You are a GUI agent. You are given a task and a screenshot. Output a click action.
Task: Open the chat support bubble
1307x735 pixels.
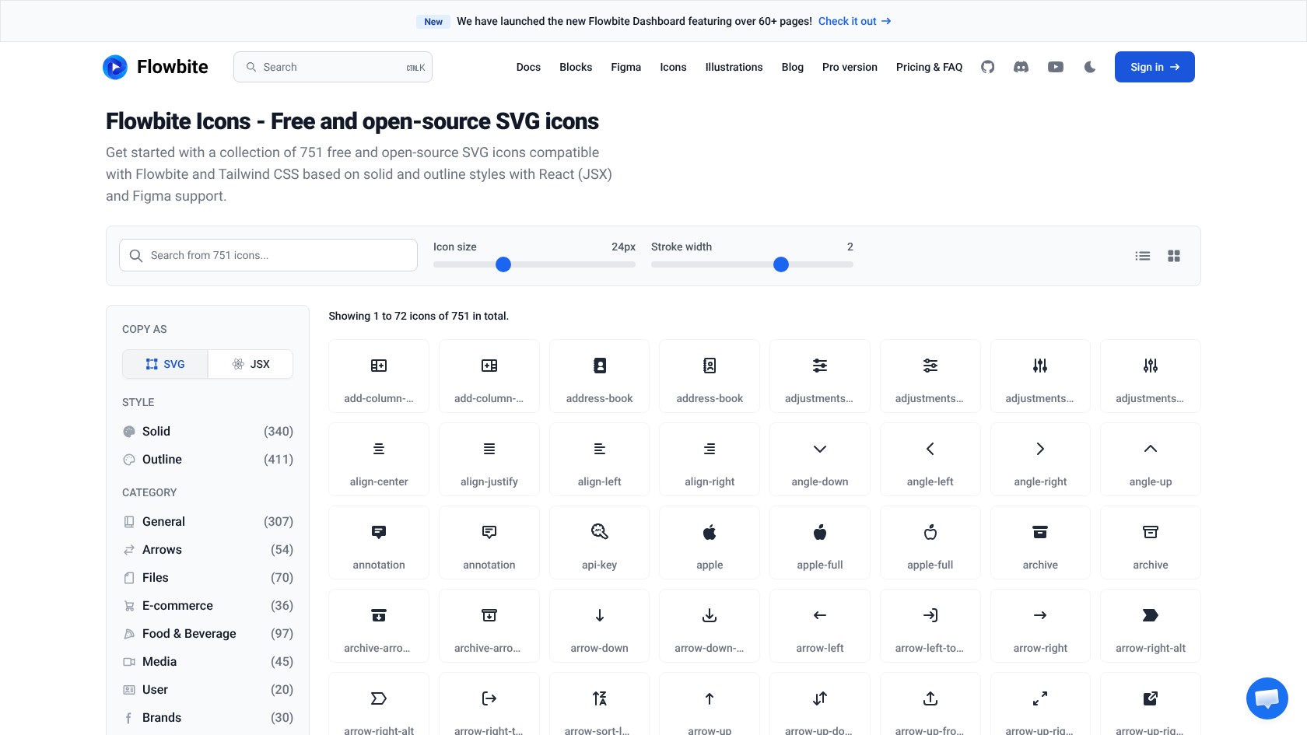click(x=1267, y=698)
